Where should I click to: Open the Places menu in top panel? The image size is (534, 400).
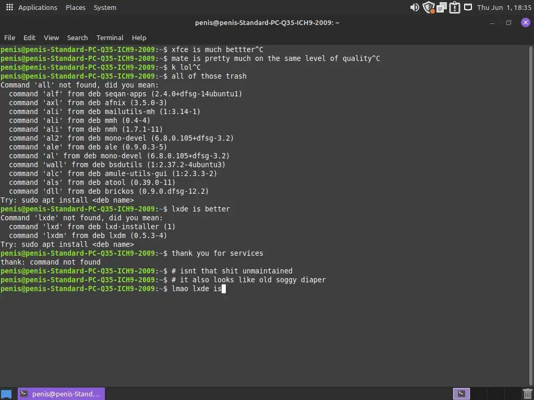tap(76, 7)
